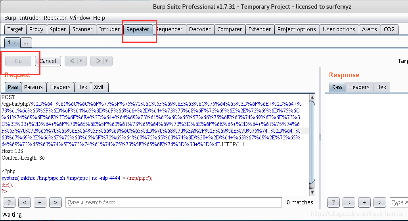Find previous match in response search
Screen dimensions: 408x221
click(x=349, y=202)
